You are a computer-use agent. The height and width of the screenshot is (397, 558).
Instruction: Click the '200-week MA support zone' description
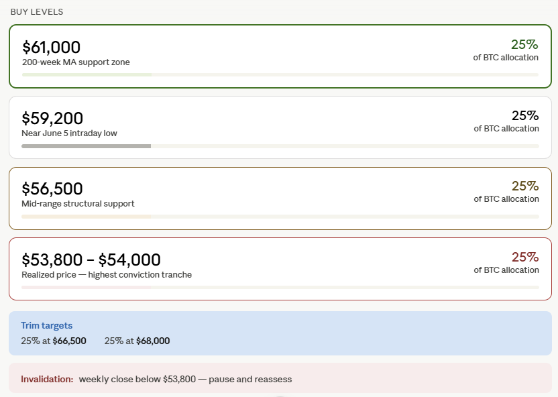[76, 62]
